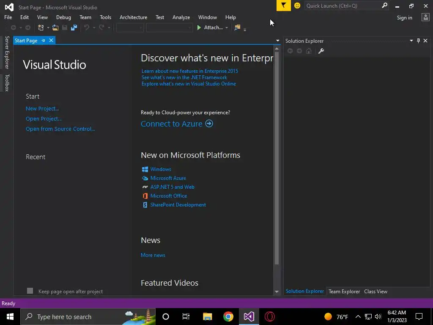Pin the Start Page tab
Image resolution: width=433 pixels, height=325 pixels.
pyautogui.click(x=44, y=40)
